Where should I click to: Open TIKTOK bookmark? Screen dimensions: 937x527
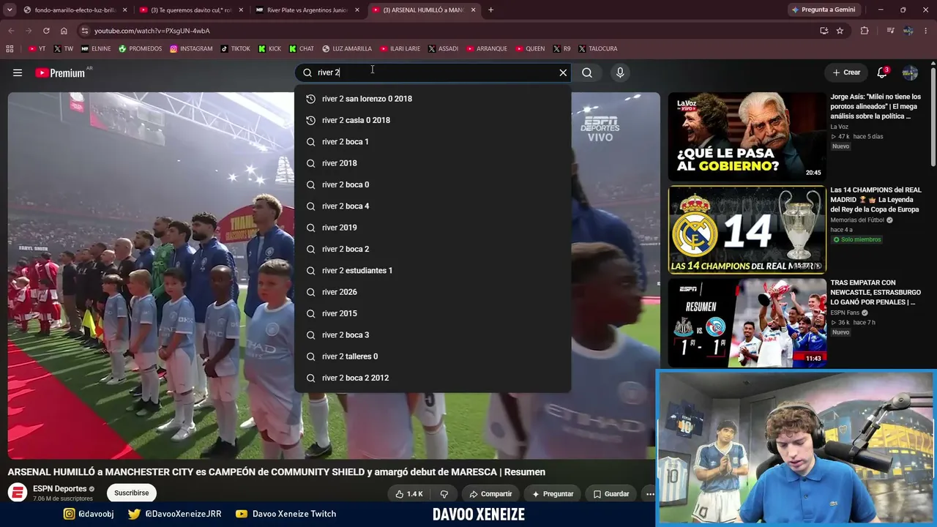point(235,49)
